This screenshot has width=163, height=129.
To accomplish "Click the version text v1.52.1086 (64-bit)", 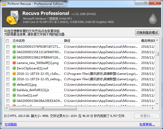I will click(x=84, y=14).
